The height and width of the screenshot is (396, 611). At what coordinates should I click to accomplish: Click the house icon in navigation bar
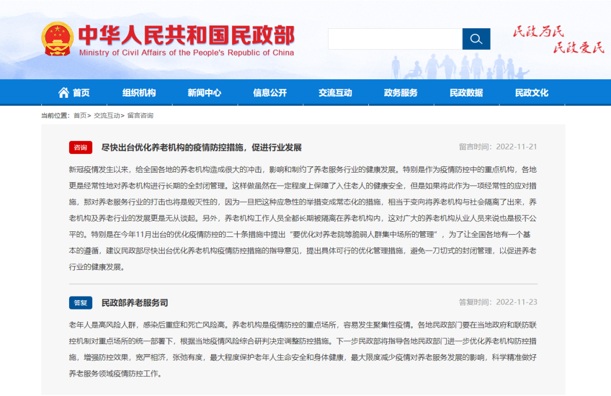click(63, 93)
